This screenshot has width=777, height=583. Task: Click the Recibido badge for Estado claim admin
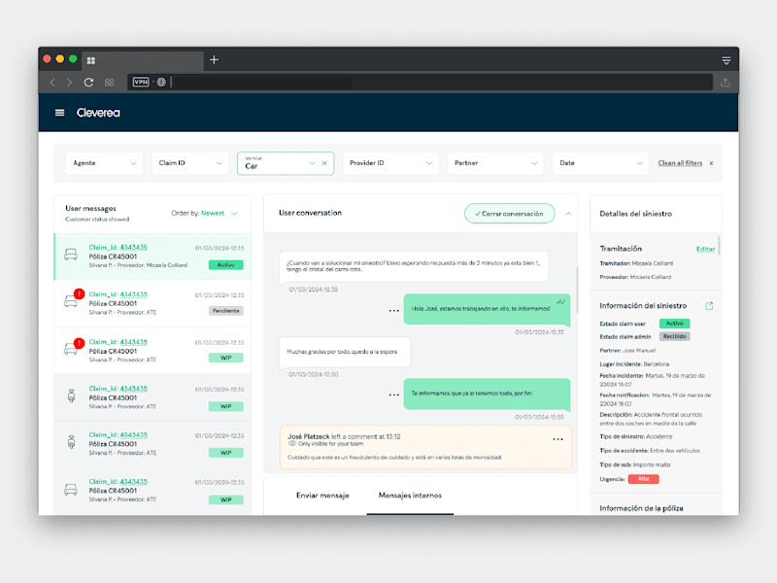click(674, 336)
